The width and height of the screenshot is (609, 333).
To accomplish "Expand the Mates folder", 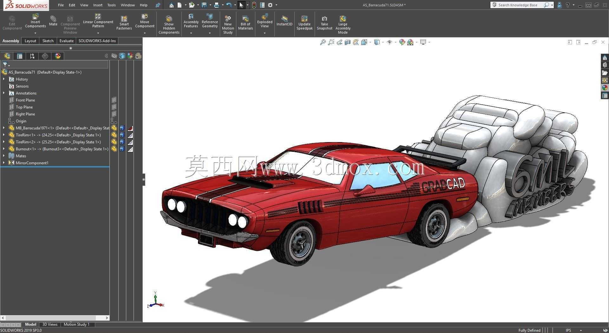I will (x=4, y=156).
